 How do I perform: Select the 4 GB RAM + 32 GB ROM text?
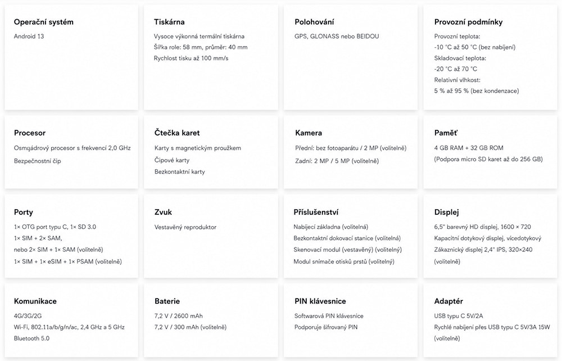pos(469,148)
